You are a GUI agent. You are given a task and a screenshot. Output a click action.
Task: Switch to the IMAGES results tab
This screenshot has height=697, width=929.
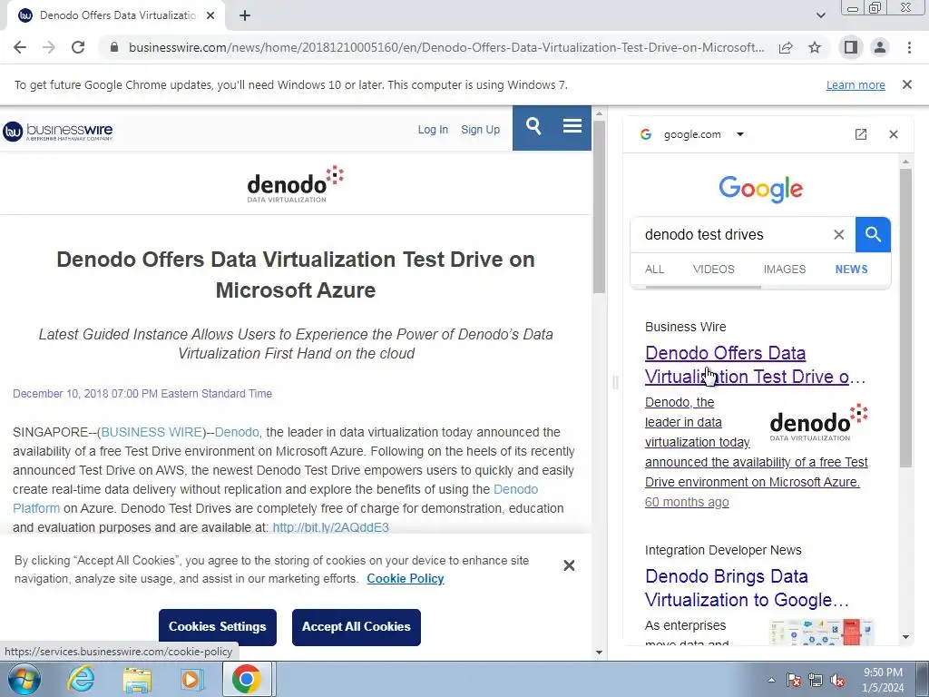tap(785, 269)
